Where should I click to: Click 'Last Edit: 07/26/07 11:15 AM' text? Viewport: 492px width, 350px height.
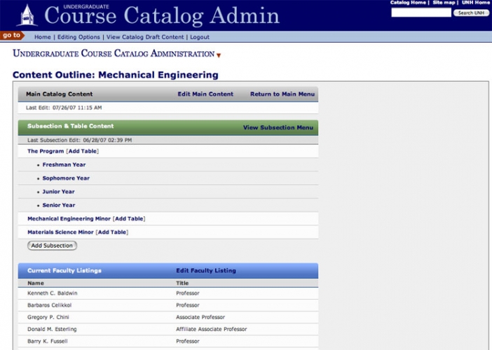64,108
